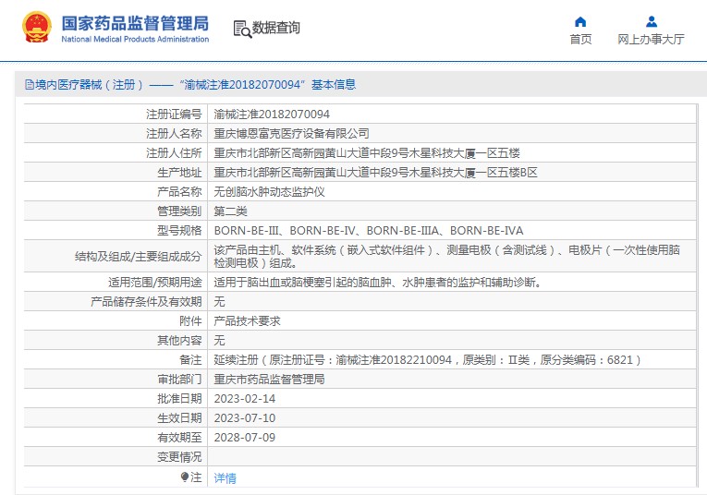
Task: Click the 型号规格 label
Action: pyautogui.click(x=179, y=230)
